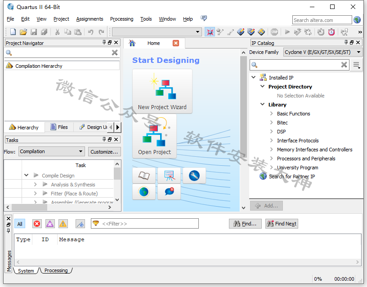Start compilation with the play arrow toolbar icon
The width and height of the screenshot is (367, 287).
click(287, 32)
